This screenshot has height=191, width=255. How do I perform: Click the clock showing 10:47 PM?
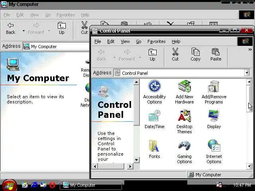242,185
